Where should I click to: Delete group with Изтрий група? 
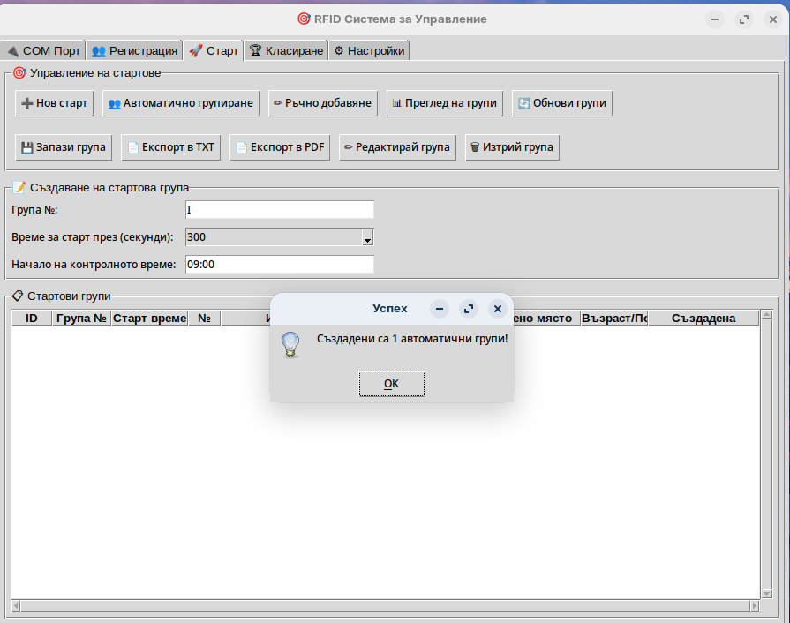pos(512,147)
